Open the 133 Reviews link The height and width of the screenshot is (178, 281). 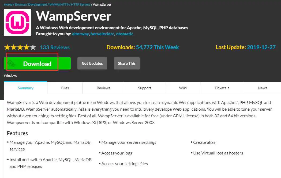tap(55, 47)
